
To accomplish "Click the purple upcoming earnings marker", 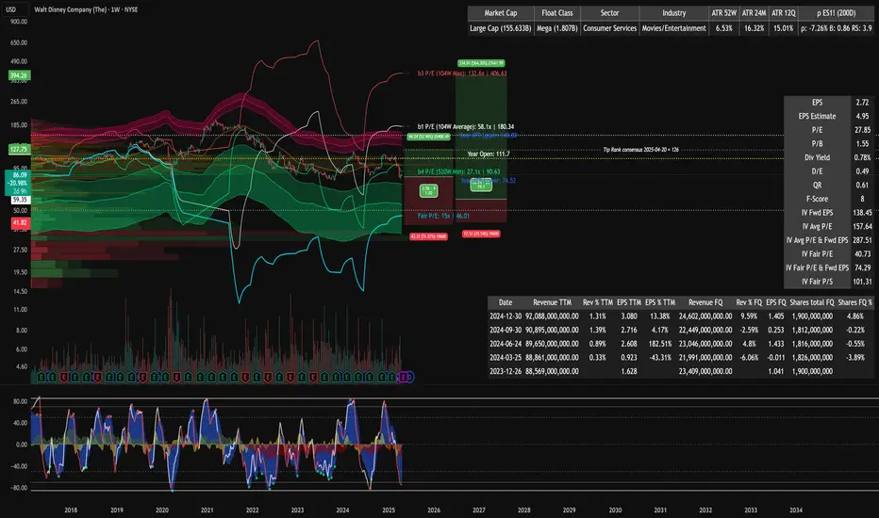I will (406, 378).
